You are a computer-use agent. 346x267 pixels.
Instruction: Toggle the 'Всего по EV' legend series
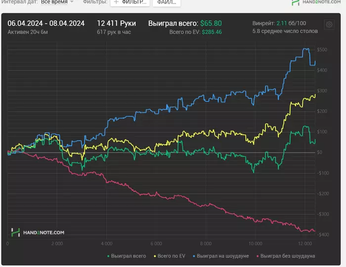[x=170, y=256]
